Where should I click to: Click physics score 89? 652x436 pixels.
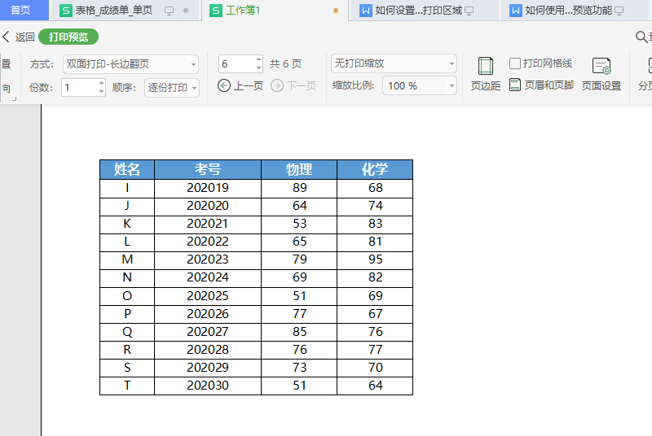[299, 188]
